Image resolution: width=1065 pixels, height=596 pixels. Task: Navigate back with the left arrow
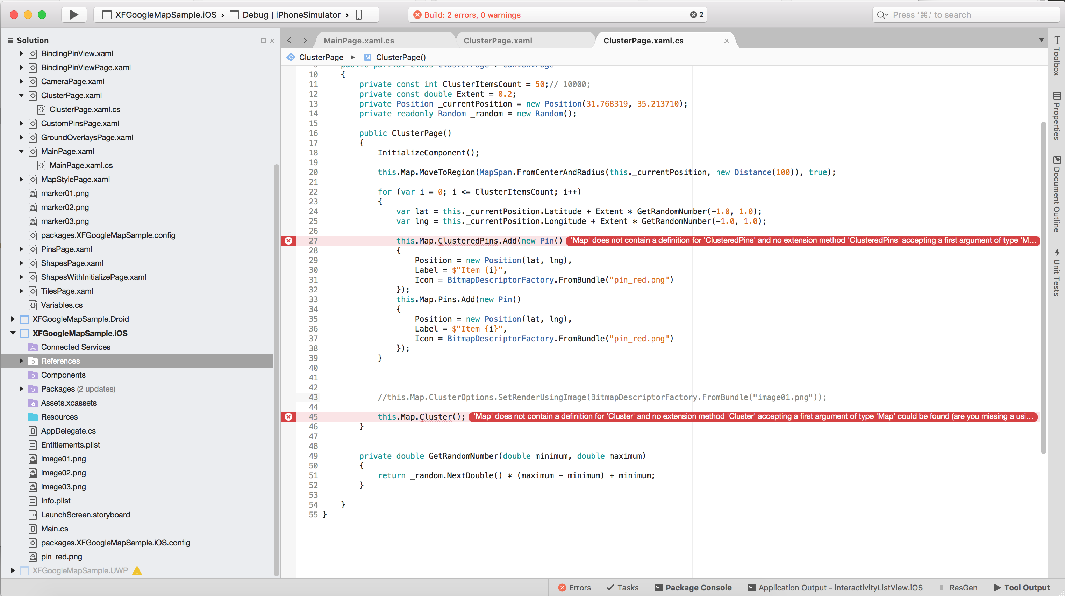pyautogui.click(x=290, y=41)
